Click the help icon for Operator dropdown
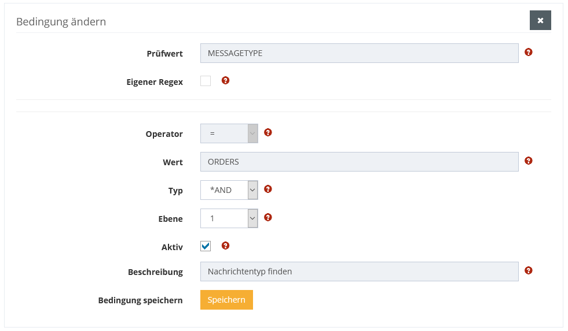This screenshot has width=568, height=331. coord(267,132)
